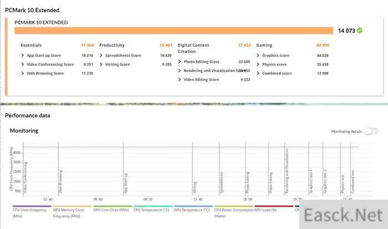Toggle GPU Core Clock legend swatch

(x=113, y=206)
